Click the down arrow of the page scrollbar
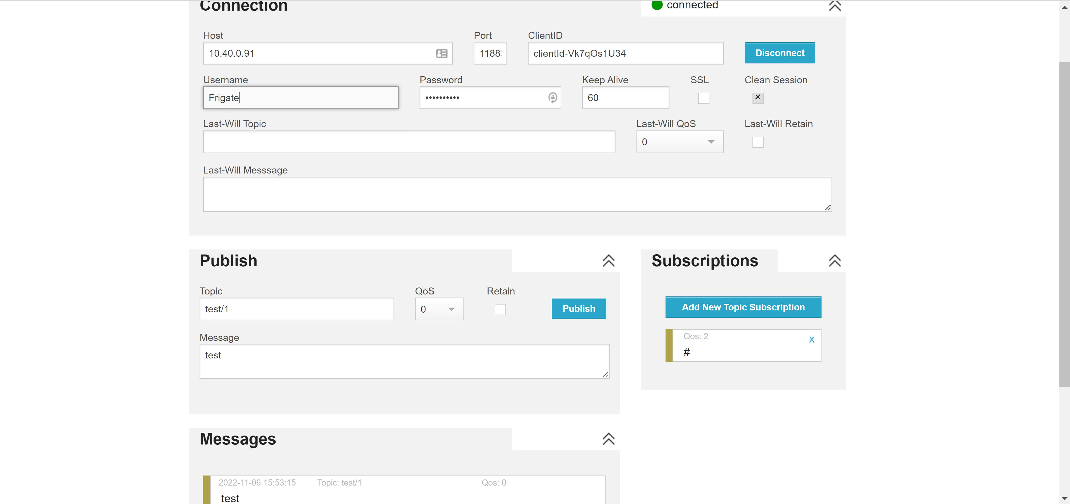Image resolution: width=1070 pixels, height=504 pixels. pos(1064,498)
